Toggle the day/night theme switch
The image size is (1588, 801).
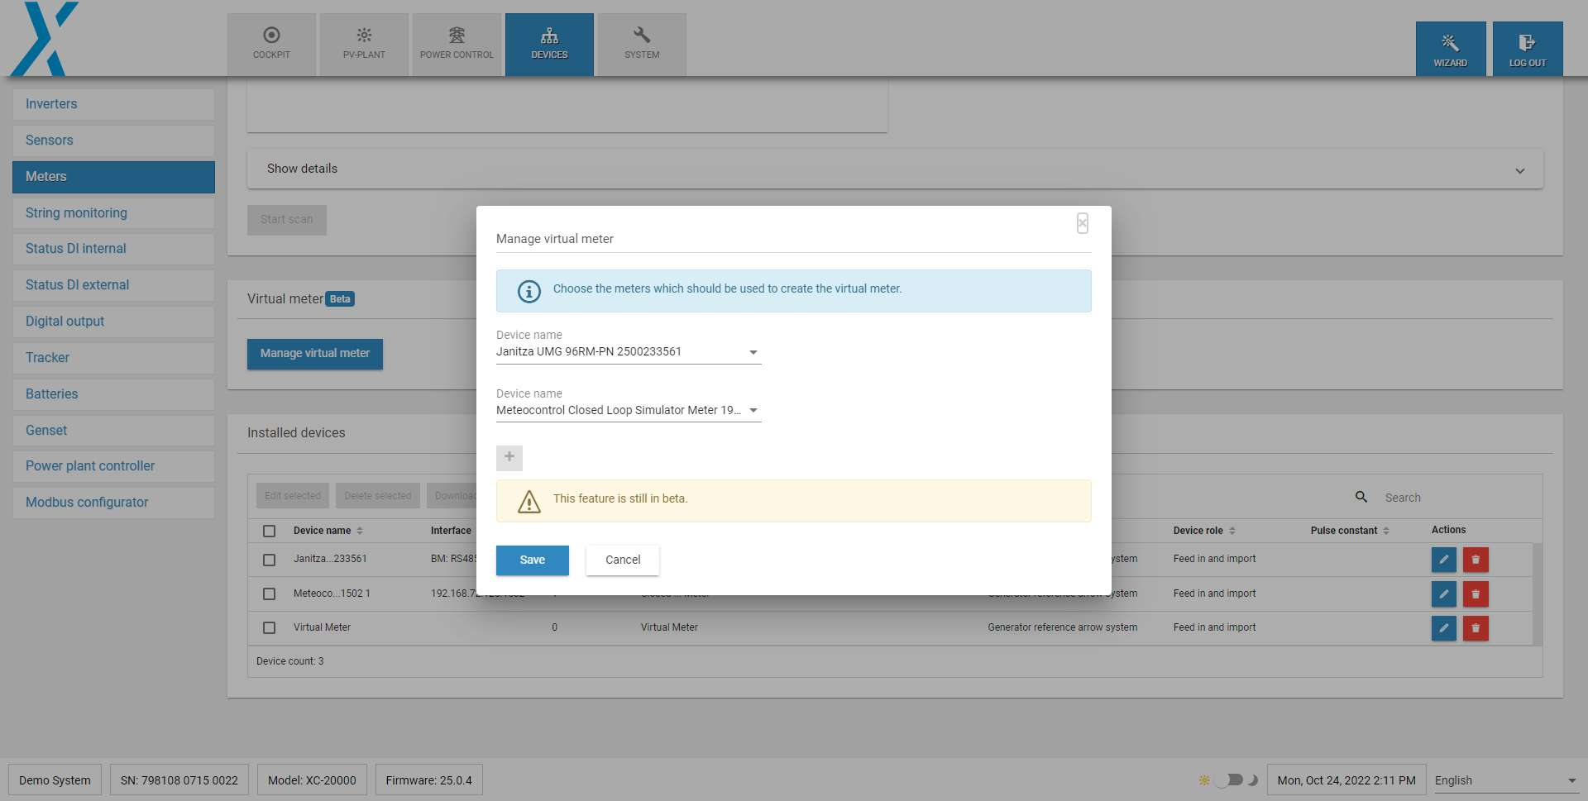[x=1230, y=780]
